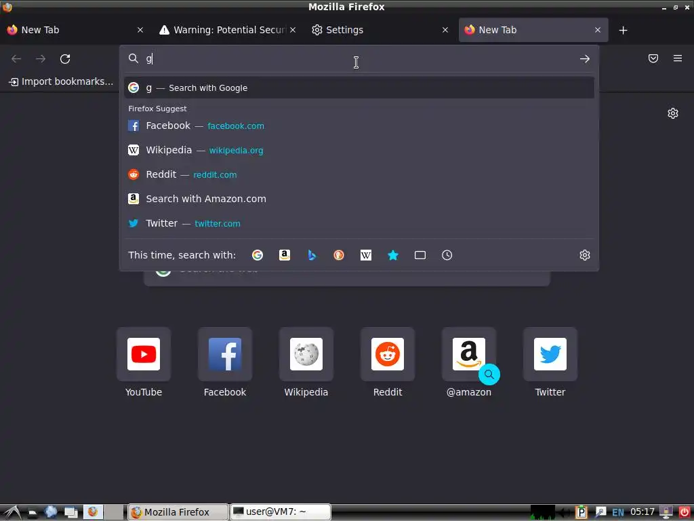Choose Search with Amazon.com suggestion
694x521 pixels.
359,199
